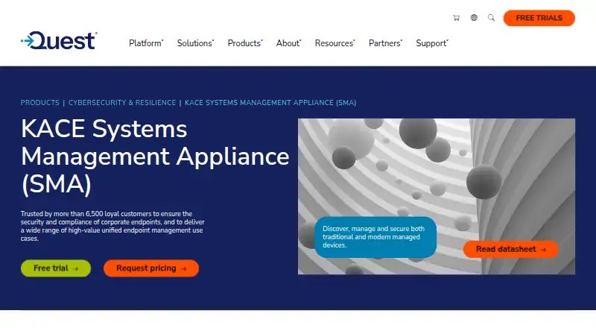Expand the Platform menu
Screen dimensions: 596x328
coord(146,43)
